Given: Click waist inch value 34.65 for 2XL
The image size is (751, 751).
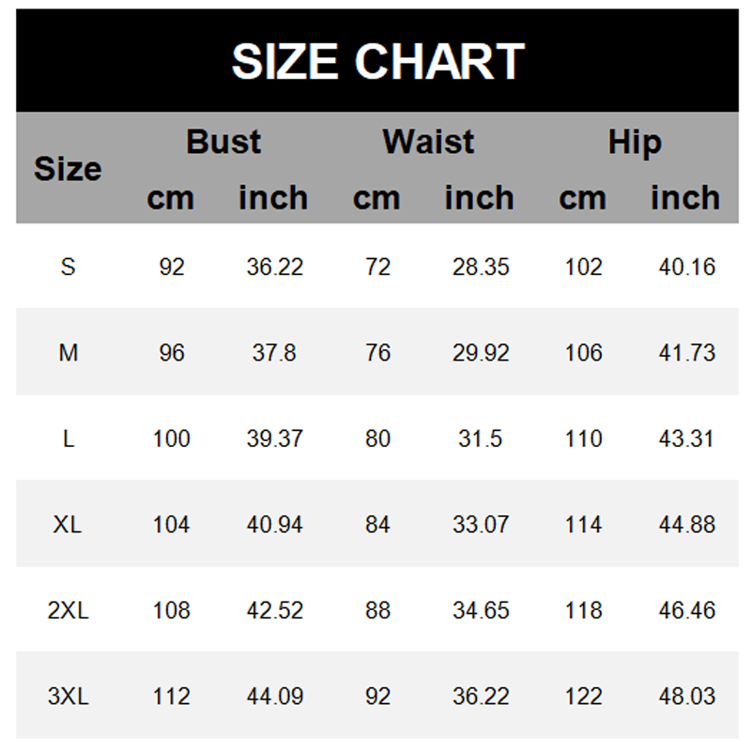Looking at the screenshot, I should (481, 610).
